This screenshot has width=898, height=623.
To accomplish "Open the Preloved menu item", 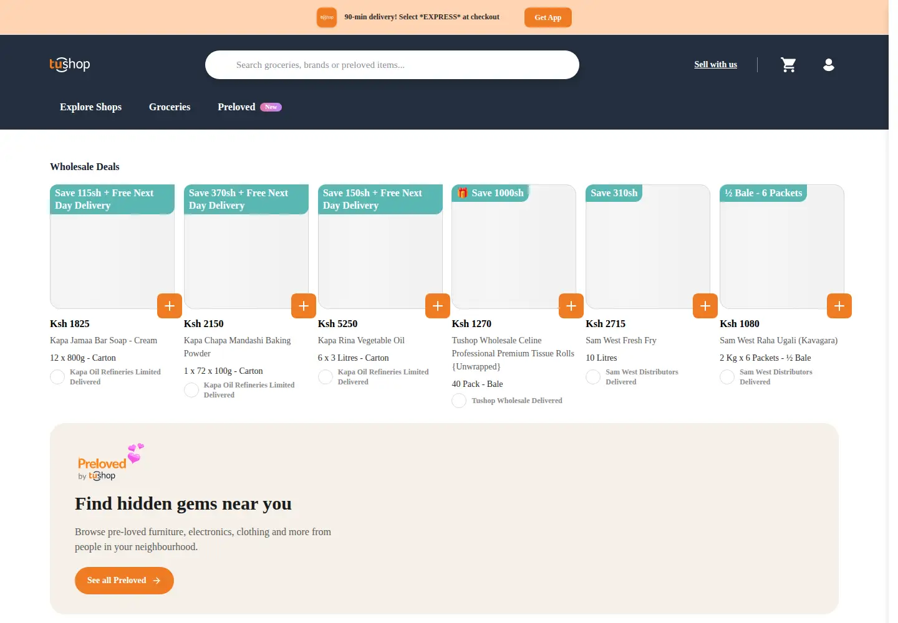I will [236, 107].
